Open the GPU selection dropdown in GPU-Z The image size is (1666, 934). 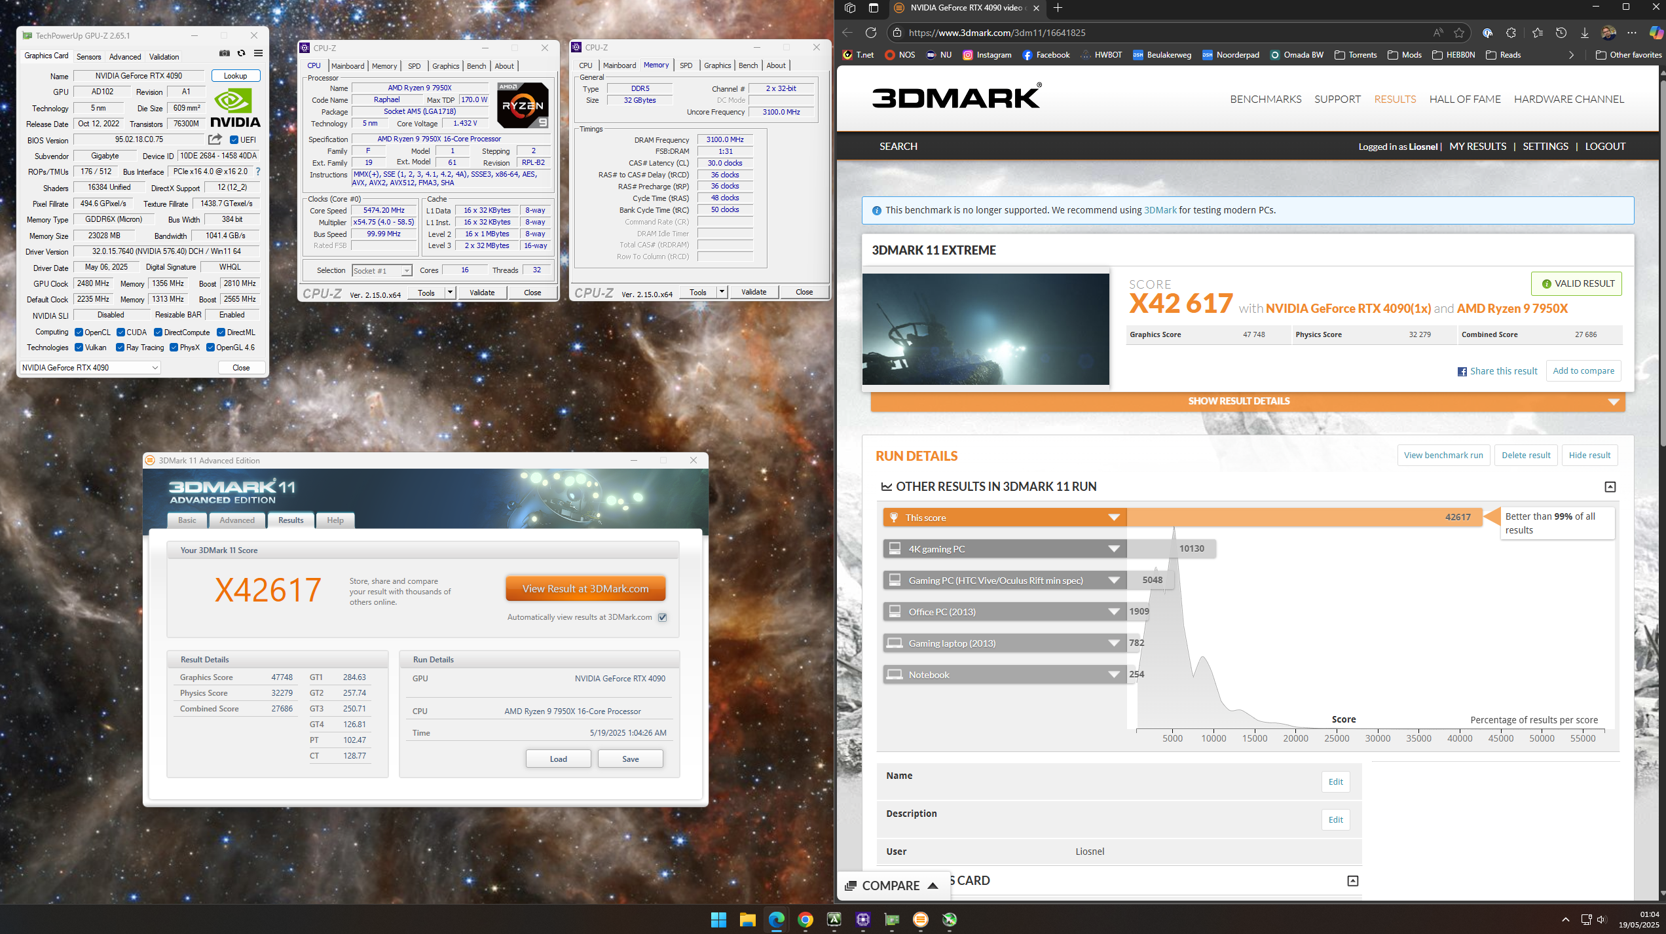coord(90,368)
